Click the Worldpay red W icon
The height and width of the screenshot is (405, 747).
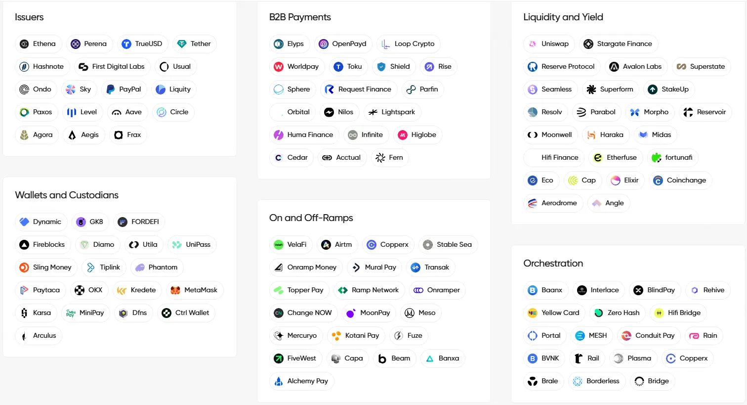pyautogui.click(x=279, y=67)
